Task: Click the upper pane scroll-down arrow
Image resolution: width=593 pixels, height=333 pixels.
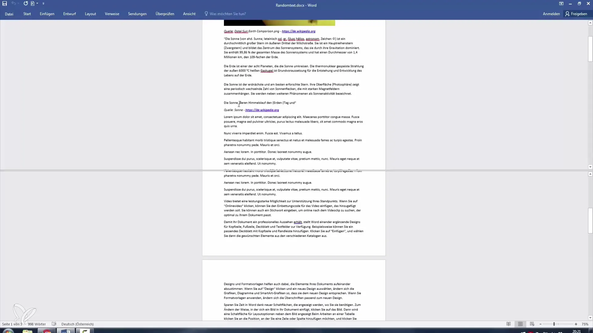Action: (x=590, y=167)
